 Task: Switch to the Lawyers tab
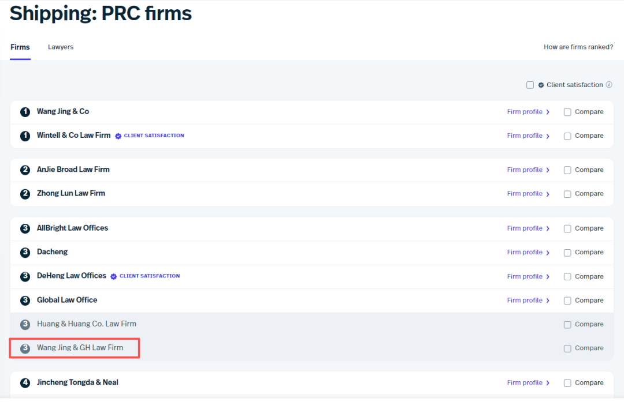[61, 47]
